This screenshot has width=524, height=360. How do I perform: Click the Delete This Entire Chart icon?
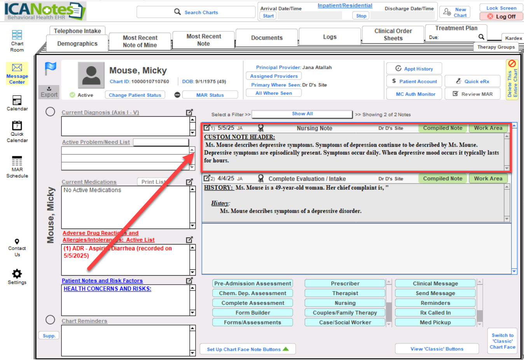click(512, 64)
